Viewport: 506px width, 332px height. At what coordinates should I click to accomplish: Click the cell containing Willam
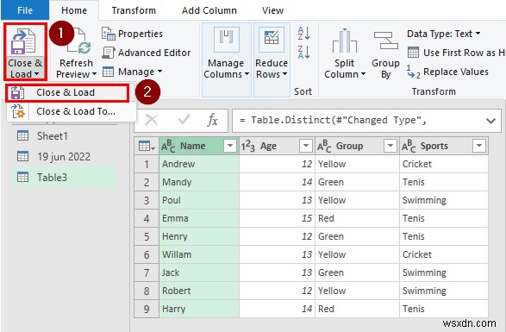(x=199, y=254)
